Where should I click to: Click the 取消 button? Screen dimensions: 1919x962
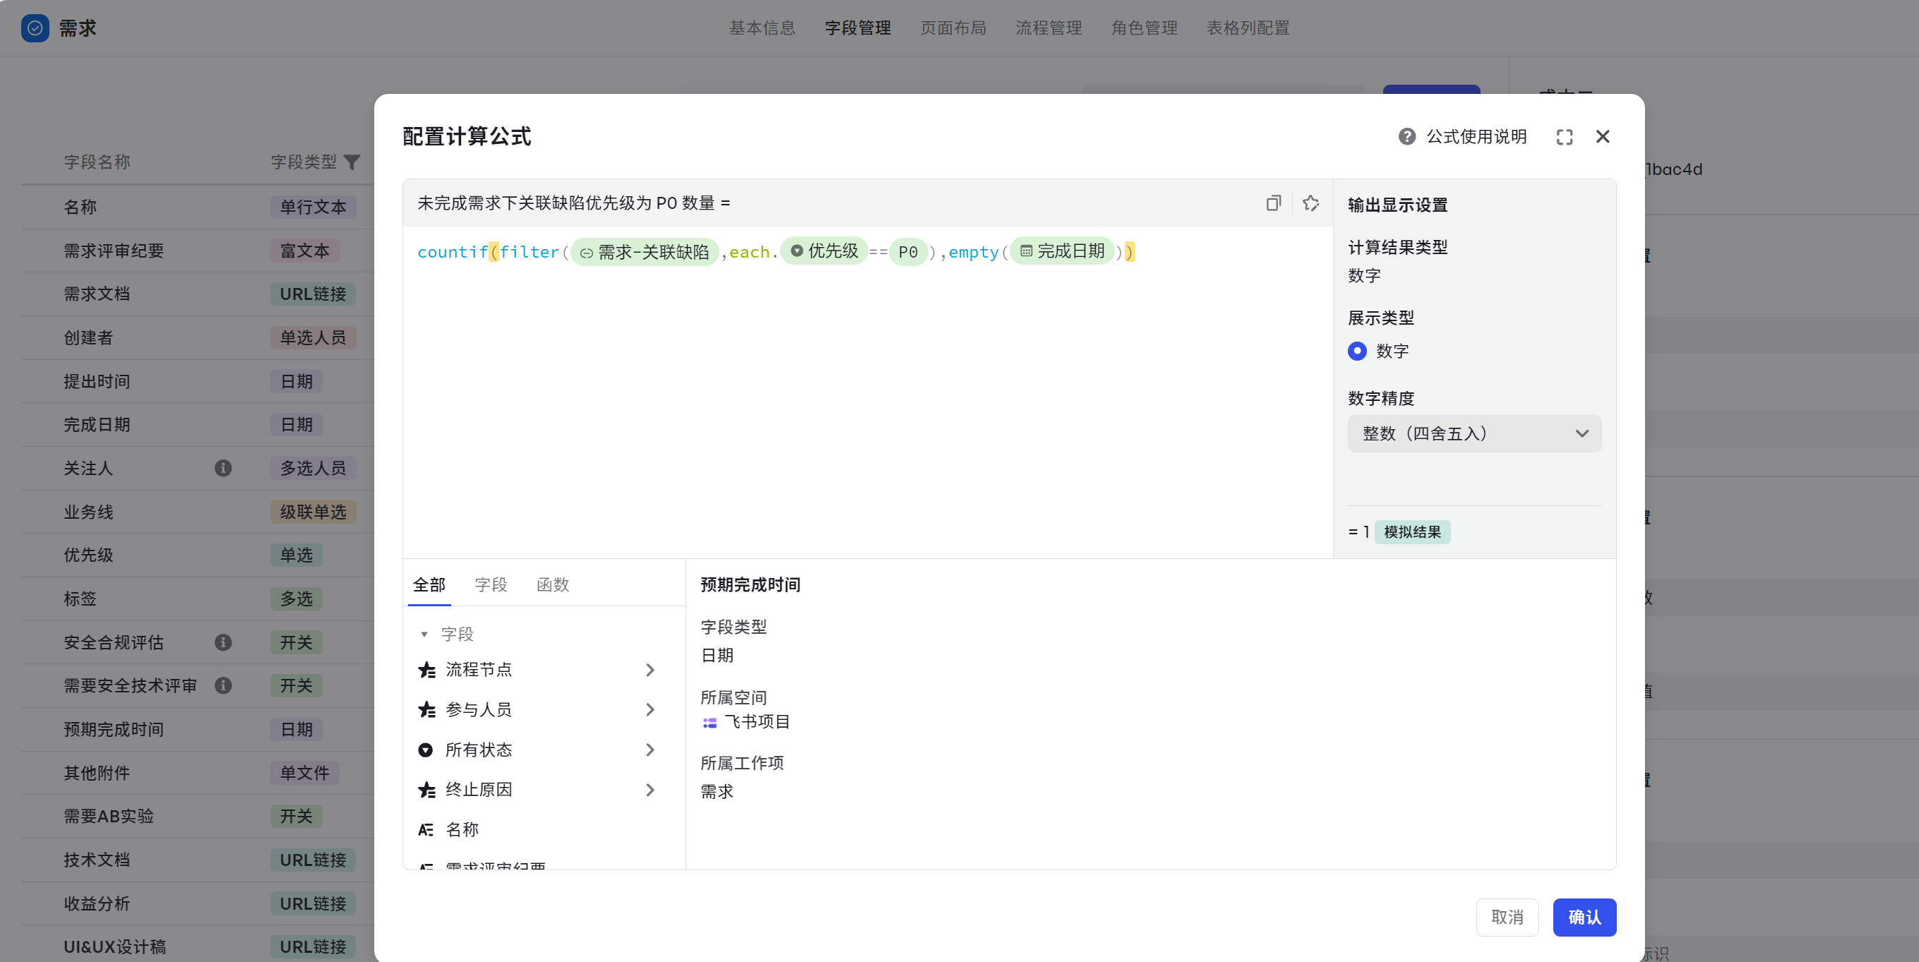pos(1507,918)
